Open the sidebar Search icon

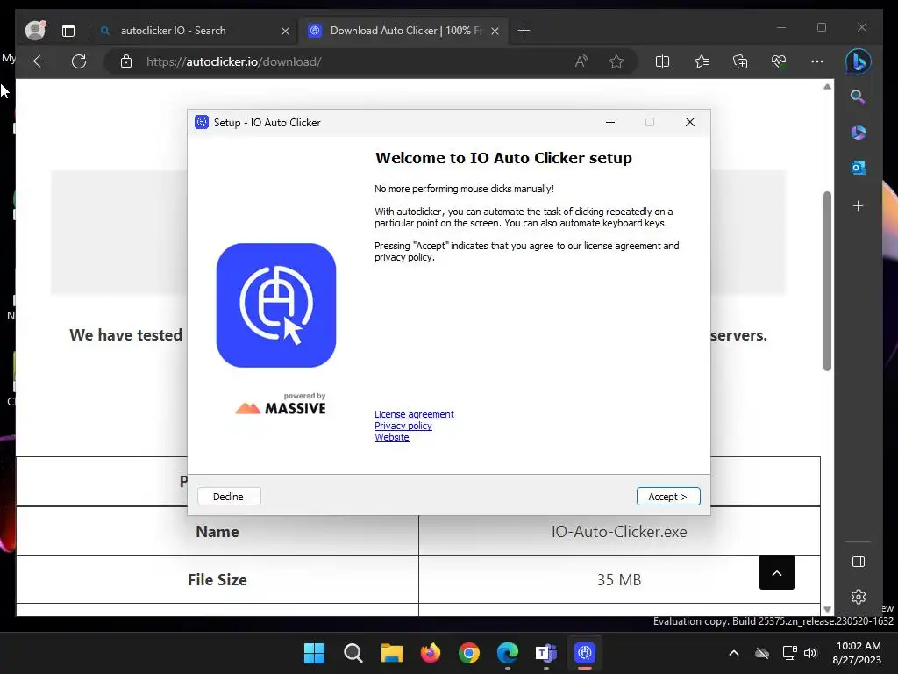click(858, 97)
